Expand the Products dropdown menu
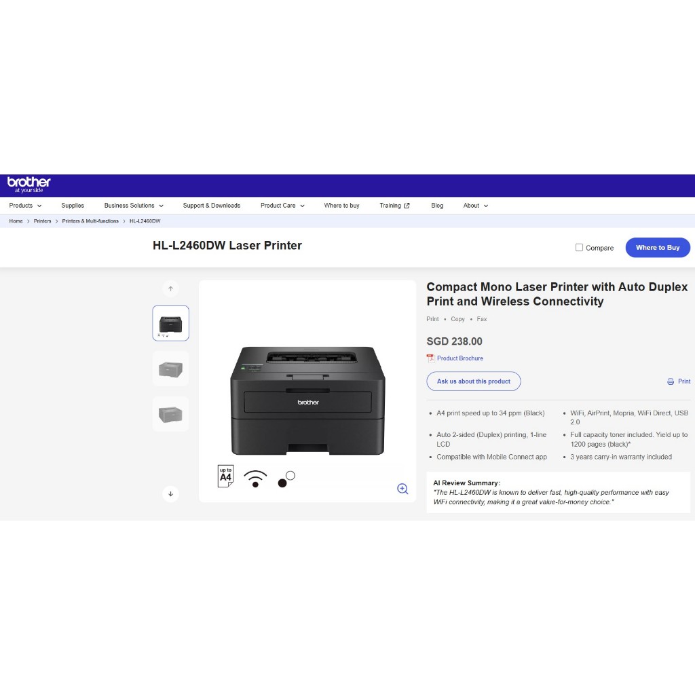The width and height of the screenshot is (695, 695). [25, 206]
